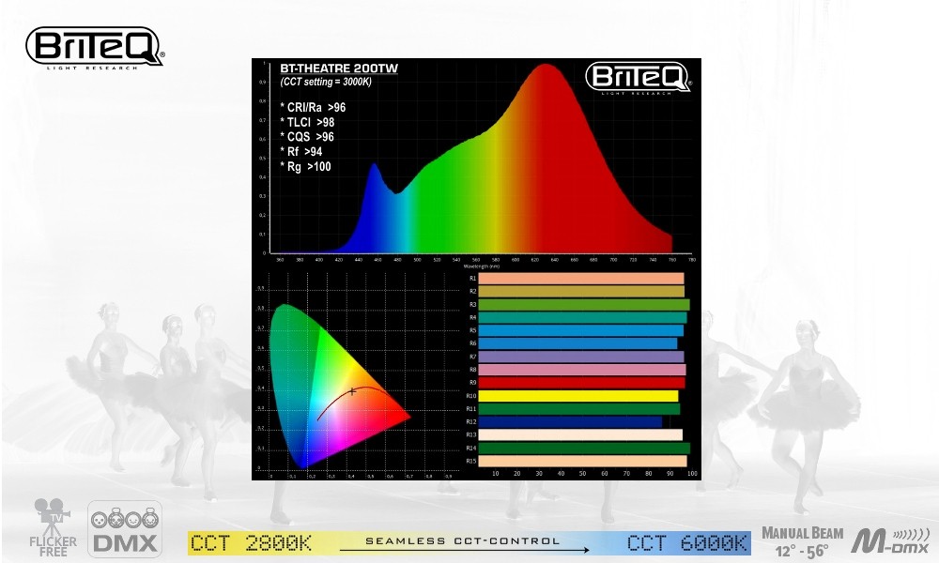Viewport: 939px width, 563px height.
Task: Click the R5 light blue color bar
Action: click(x=581, y=331)
